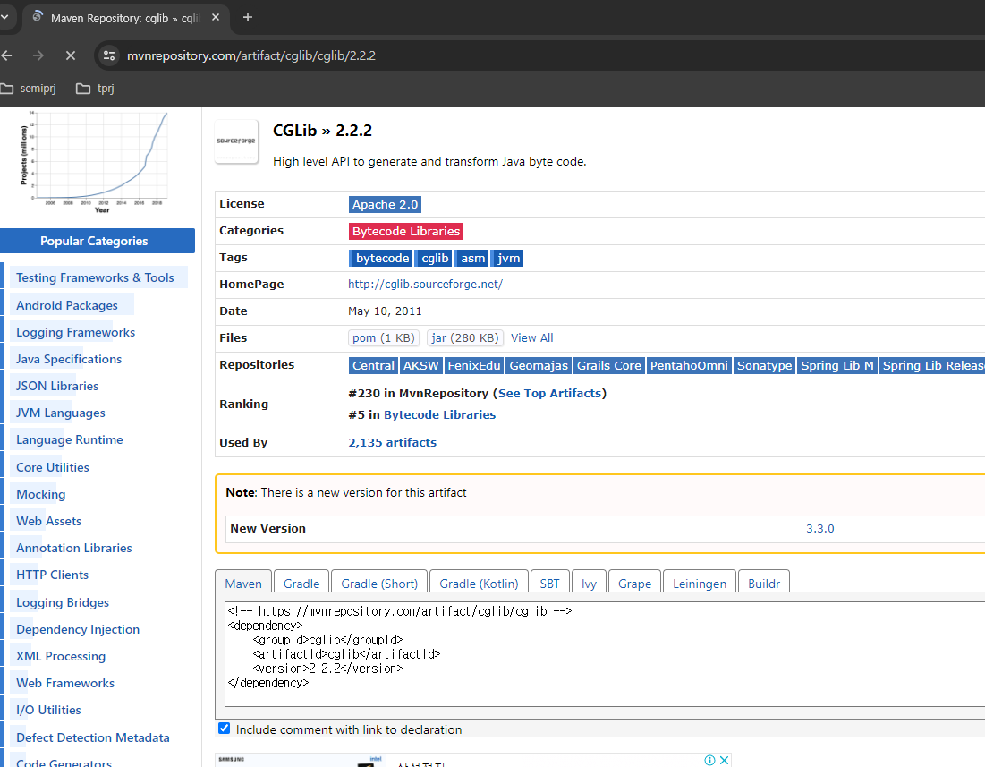Open the Leiningen tab
This screenshot has height=767, width=985.
coord(700,583)
